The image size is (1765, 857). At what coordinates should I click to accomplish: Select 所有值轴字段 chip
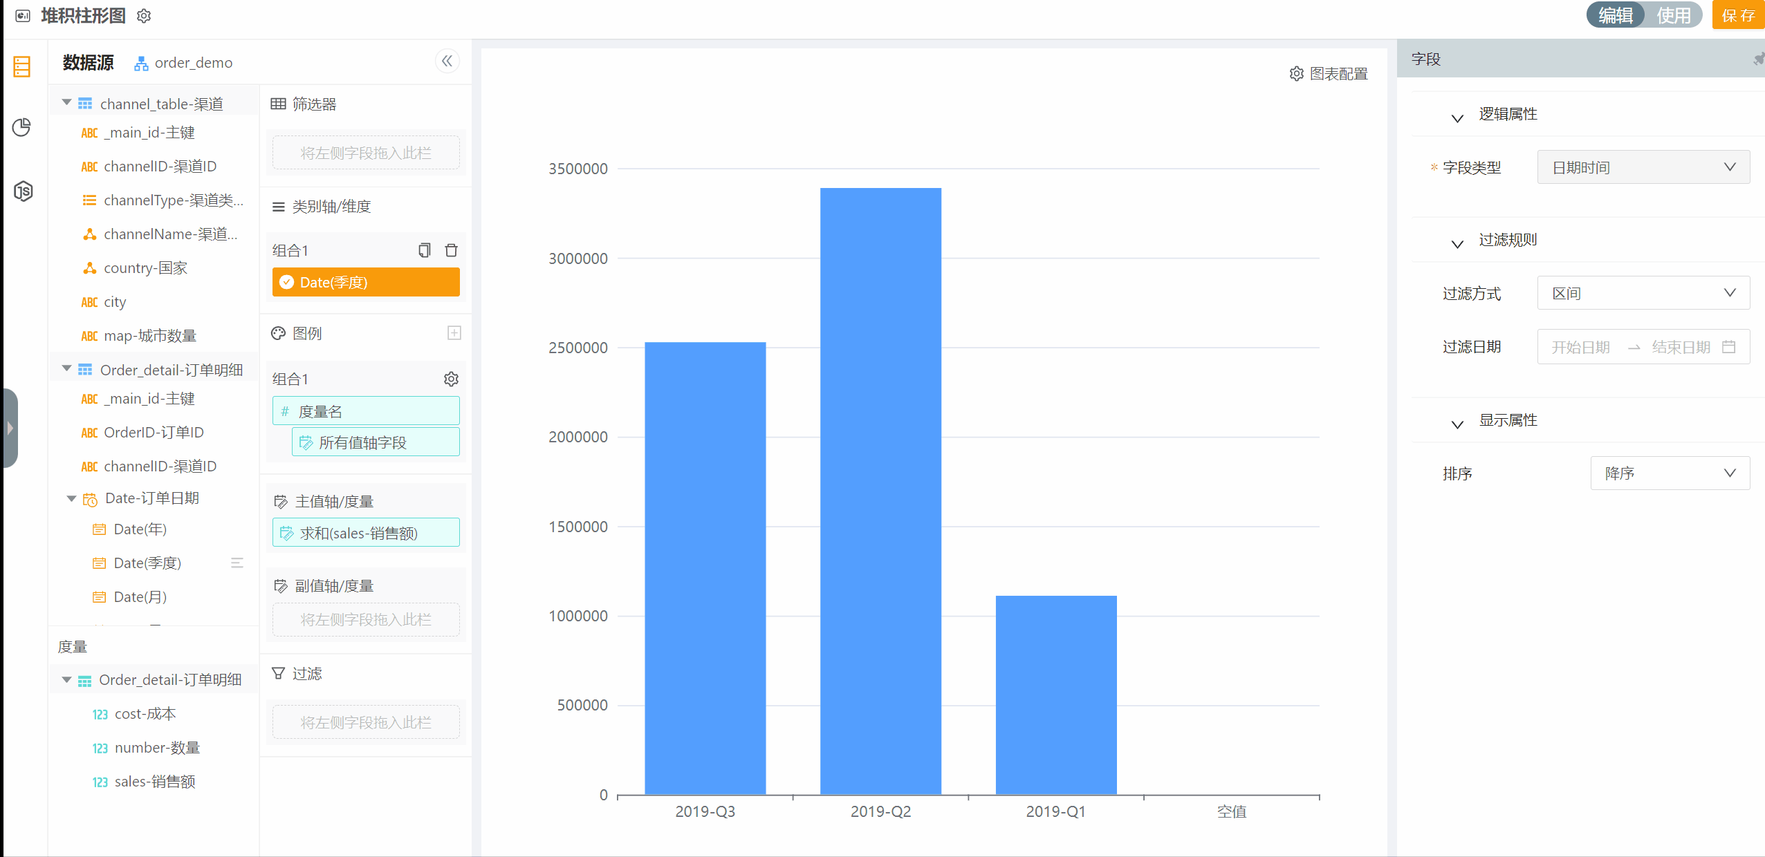[376, 442]
